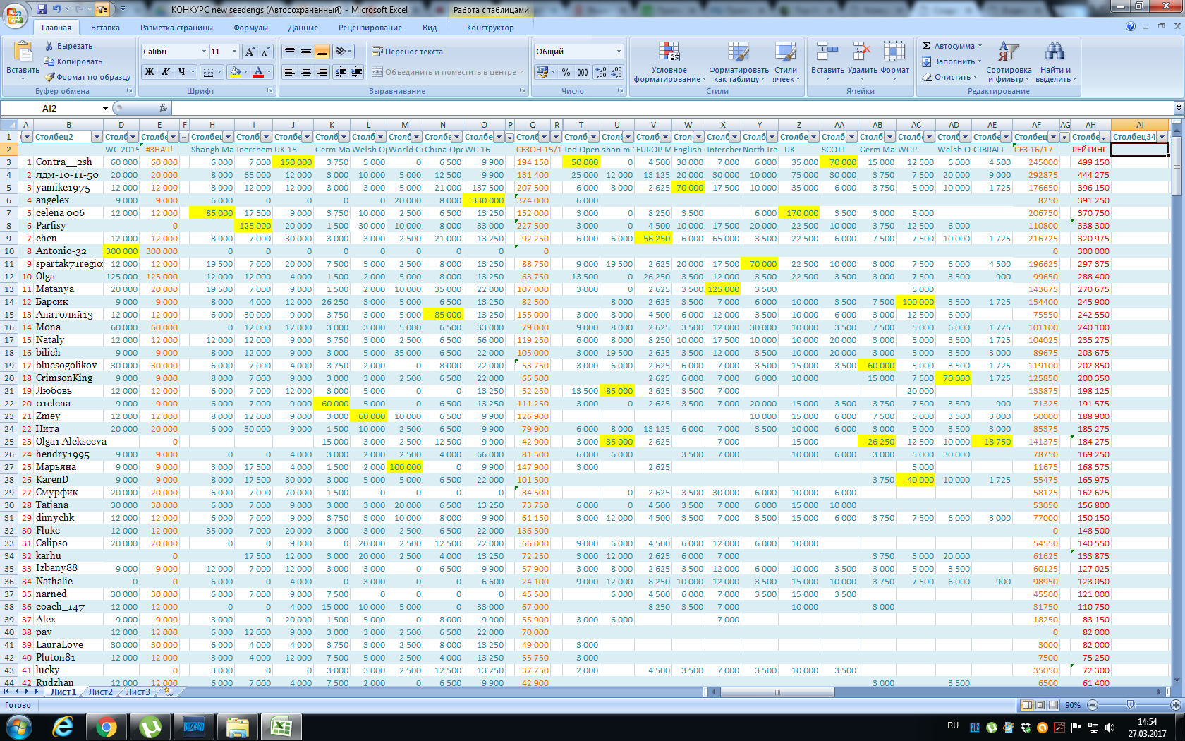Click the yellow fill color bucket

[235, 72]
